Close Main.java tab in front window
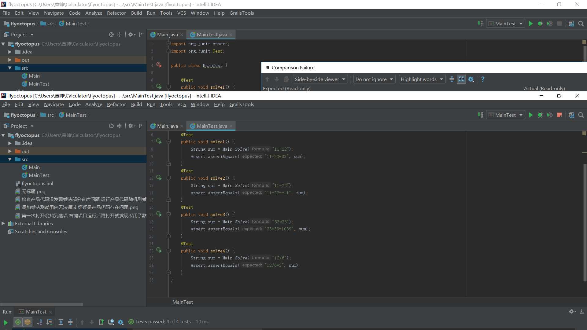 tap(182, 126)
